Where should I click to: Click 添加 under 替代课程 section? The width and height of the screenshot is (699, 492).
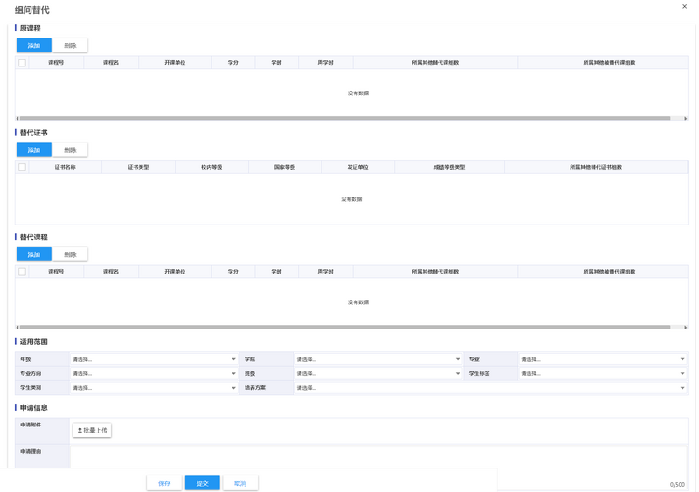pos(34,254)
